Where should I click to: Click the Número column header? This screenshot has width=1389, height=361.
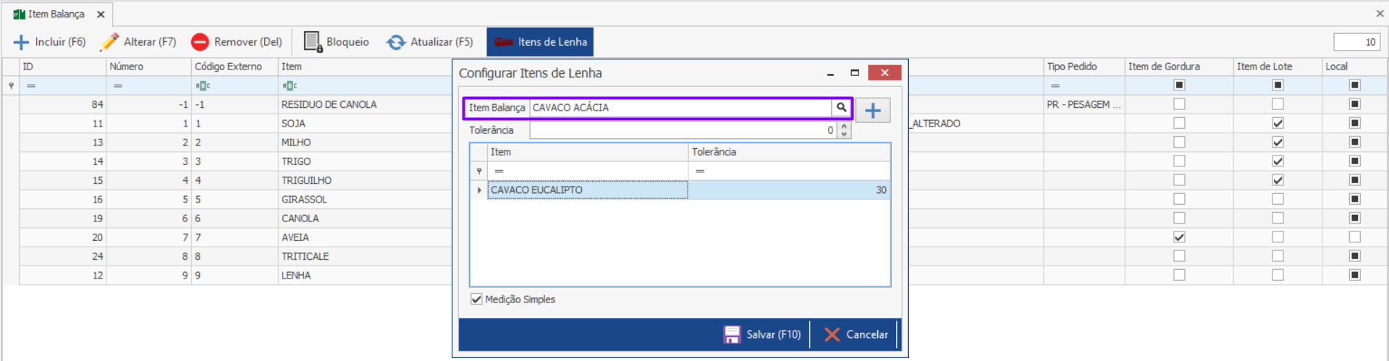pos(148,67)
